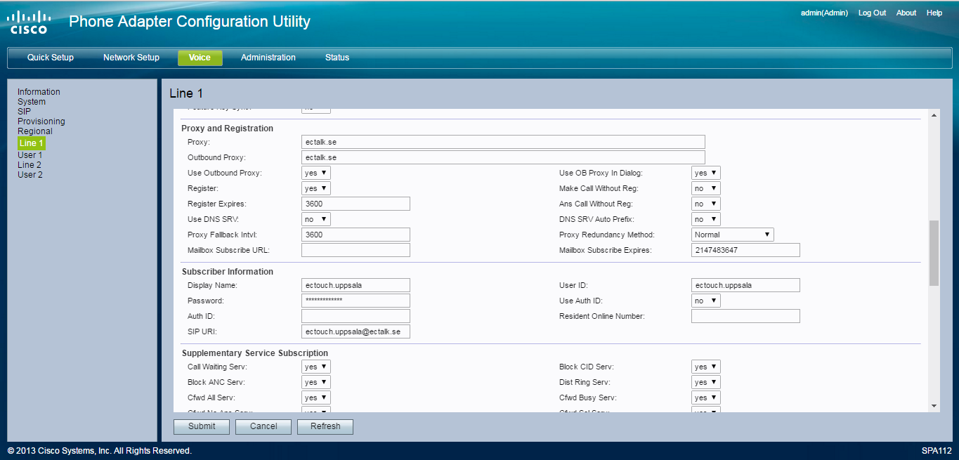This screenshot has height=460, width=959.
Task: Open Line 2 settings in sidebar
Action: pos(30,165)
